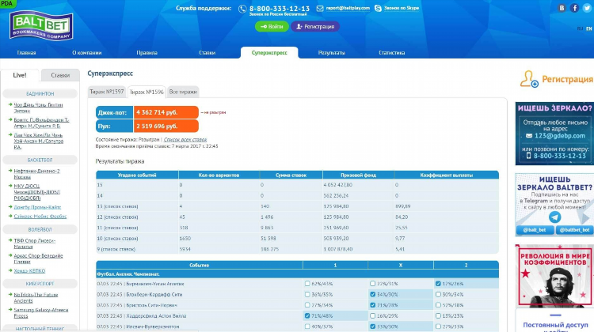Click the Skype icon in header
The image size is (594, 332).
coord(378,8)
